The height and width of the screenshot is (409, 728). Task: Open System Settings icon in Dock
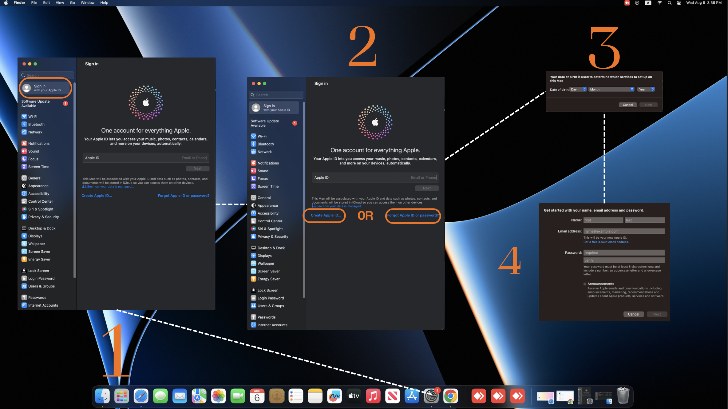(x=432, y=396)
